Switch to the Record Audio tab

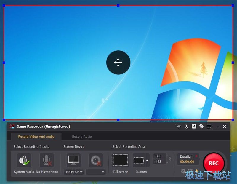point(82,137)
